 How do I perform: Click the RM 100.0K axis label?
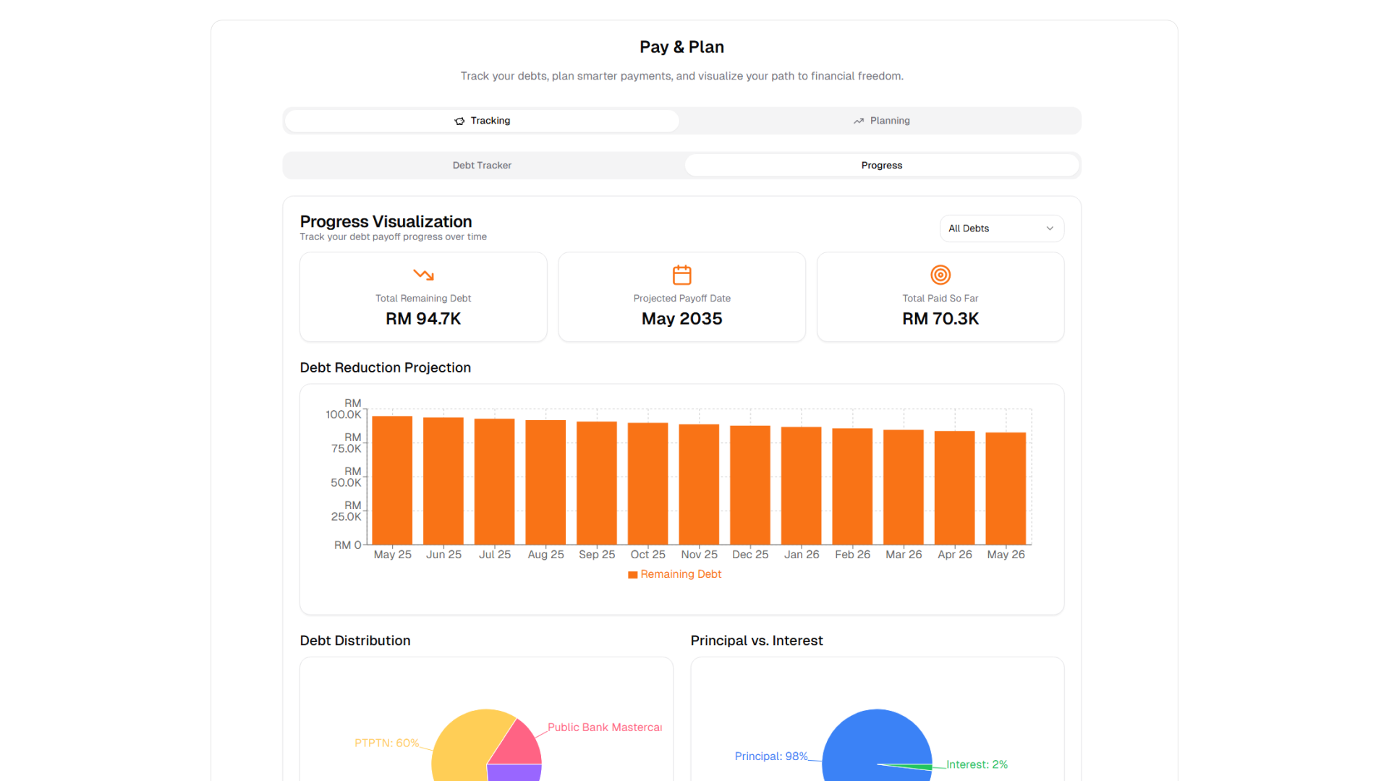tap(344, 409)
